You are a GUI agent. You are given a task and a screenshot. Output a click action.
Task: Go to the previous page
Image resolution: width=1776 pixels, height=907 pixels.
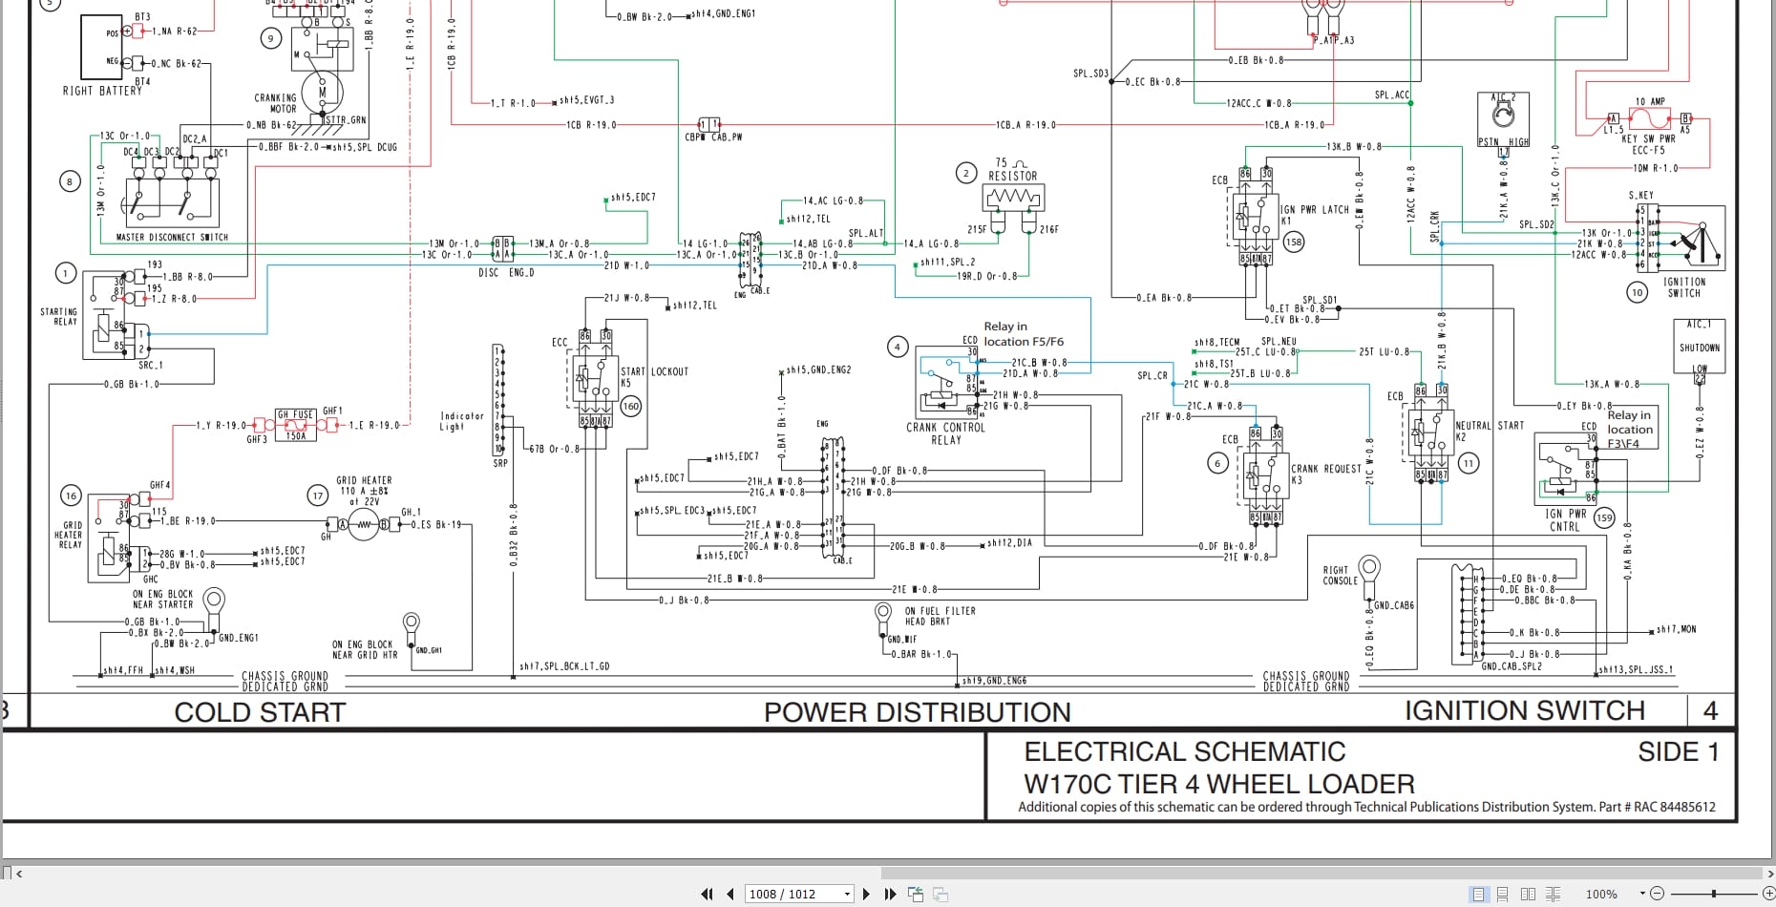730,895
